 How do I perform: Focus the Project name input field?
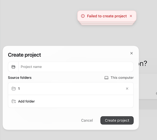[76, 67]
